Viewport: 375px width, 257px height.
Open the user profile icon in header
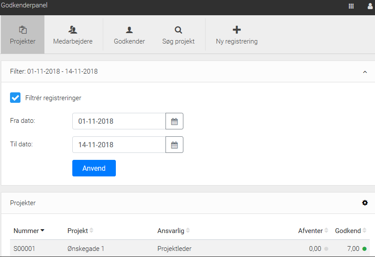(x=370, y=7)
